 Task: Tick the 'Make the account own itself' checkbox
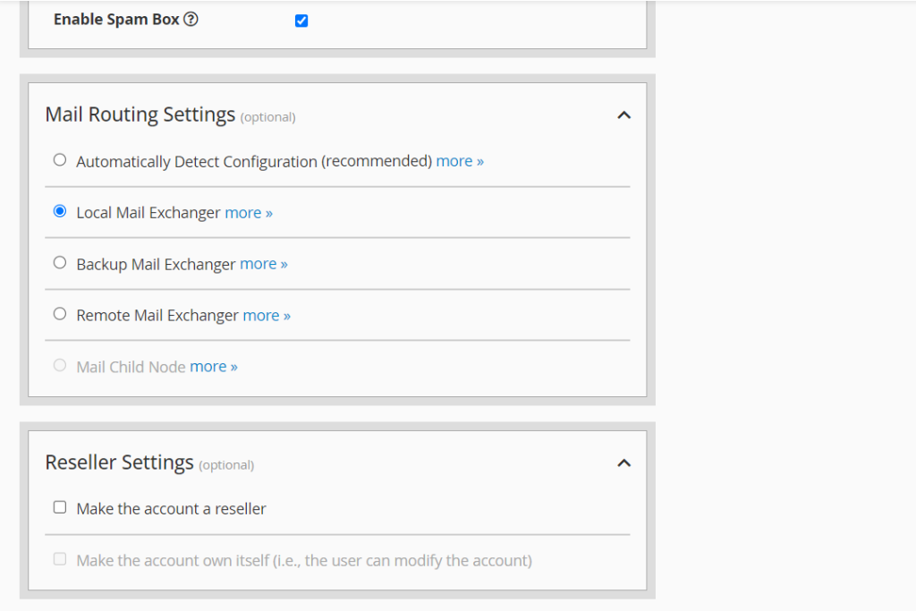tap(60, 559)
